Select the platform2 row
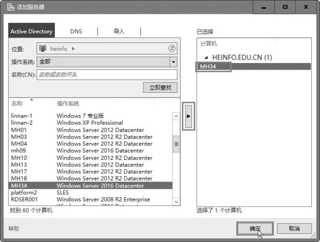The width and height of the screenshot is (320, 242). pyautogui.click(x=90, y=193)
